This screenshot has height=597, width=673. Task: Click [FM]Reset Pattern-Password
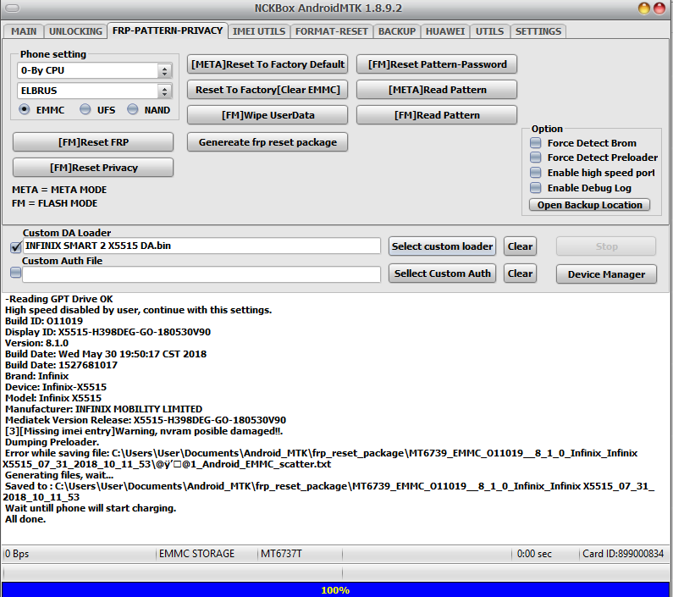tap(437, 64)
